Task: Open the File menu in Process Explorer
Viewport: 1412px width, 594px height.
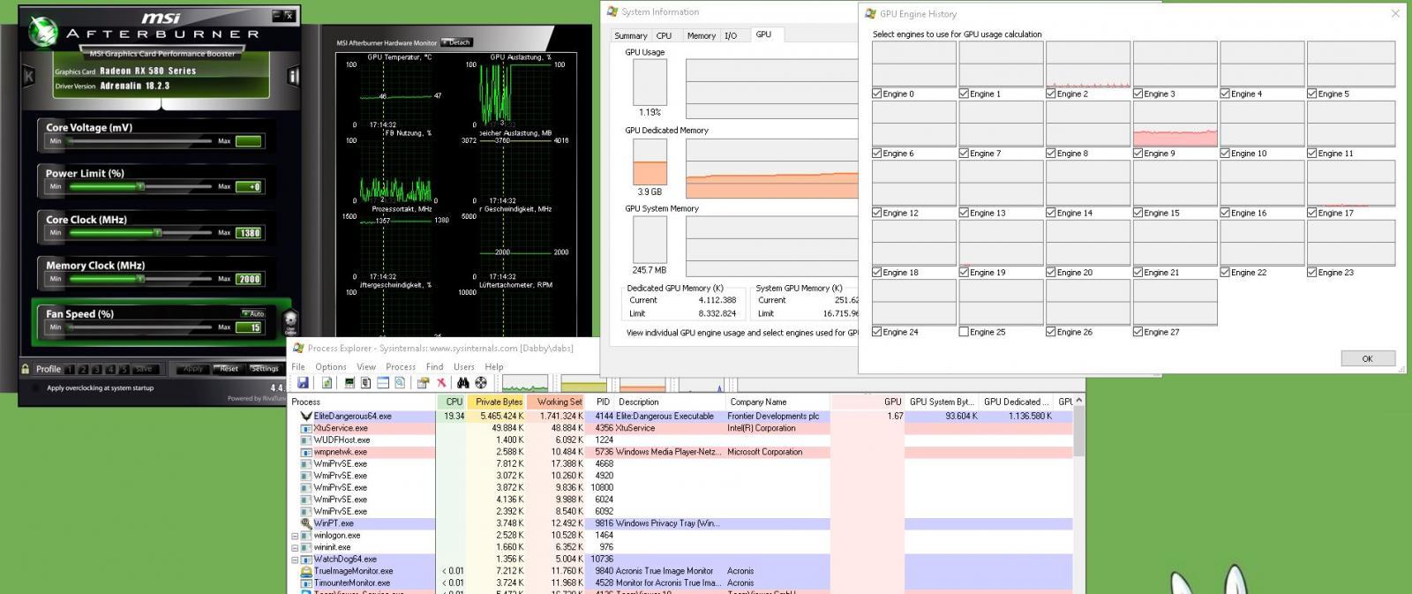Action: [x=298, y=366]
